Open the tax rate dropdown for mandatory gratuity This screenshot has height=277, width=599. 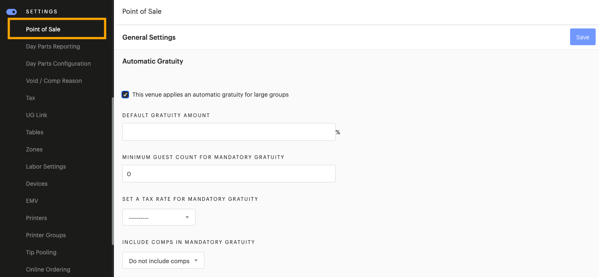[x=159, y=217]
